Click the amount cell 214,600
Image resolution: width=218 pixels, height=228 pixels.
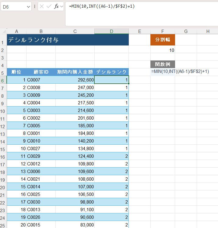pyautogui.click(x=75, y=110)
